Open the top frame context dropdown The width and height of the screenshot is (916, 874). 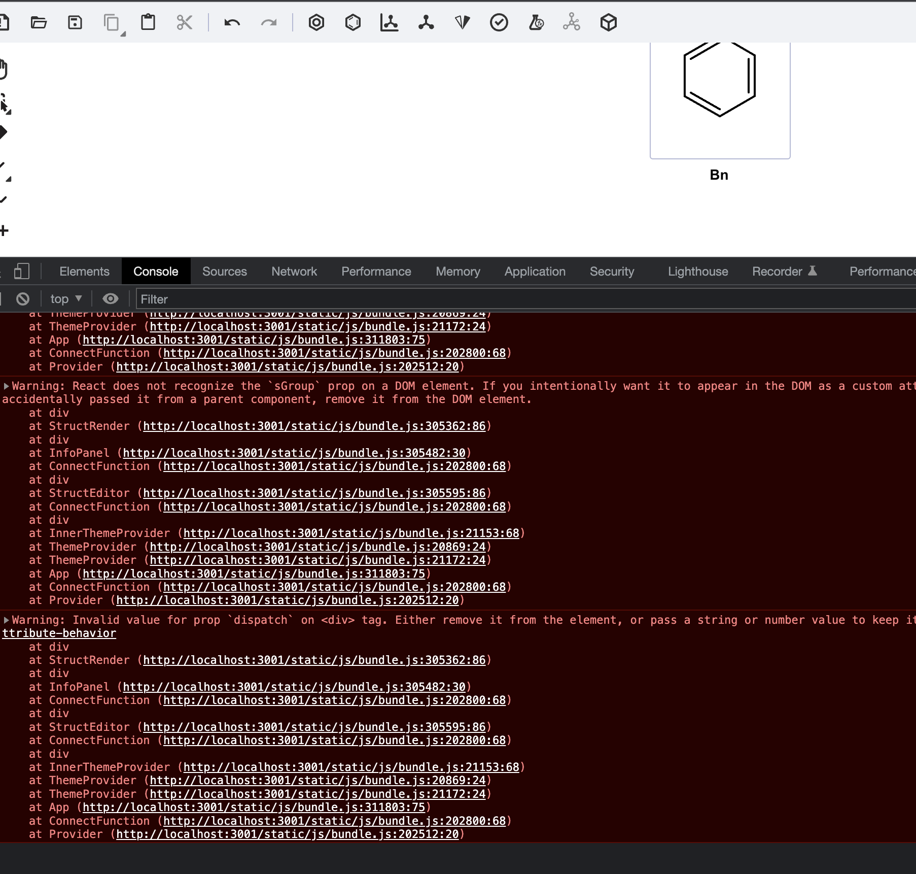pyautogui.click(x=65, y=299)
